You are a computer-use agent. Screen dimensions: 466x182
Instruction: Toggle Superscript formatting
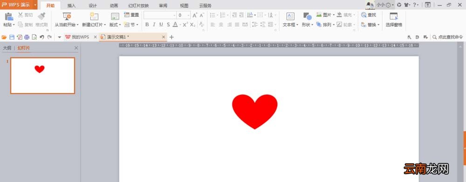pyautogui.click(x=185, y=25)
